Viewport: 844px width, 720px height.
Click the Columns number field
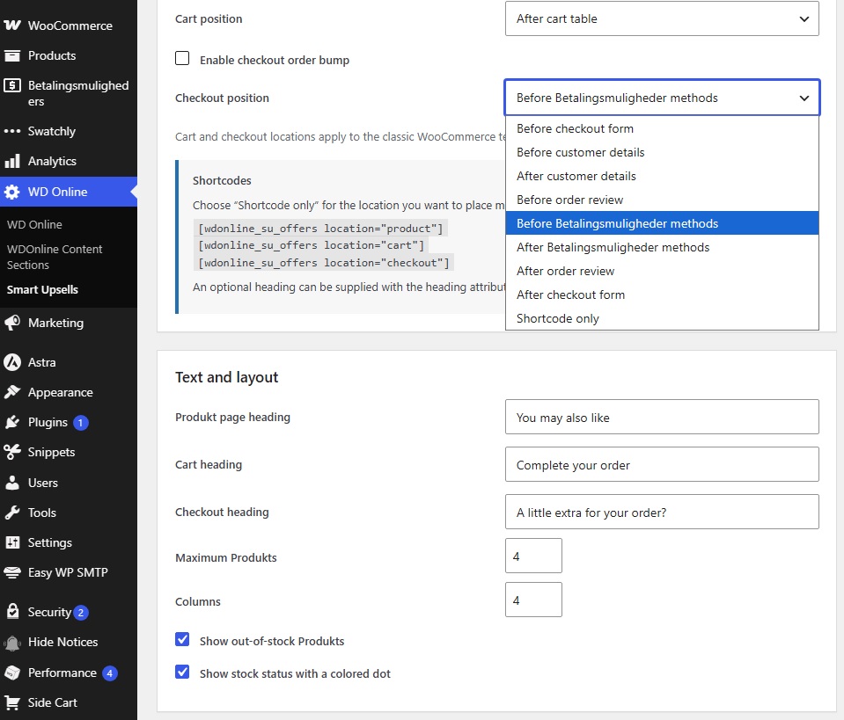(x=533, y=600)
